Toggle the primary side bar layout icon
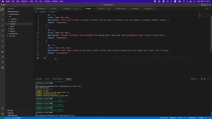Image resolution: width=212 pixels, height=119 pixels. pos(202,5)
